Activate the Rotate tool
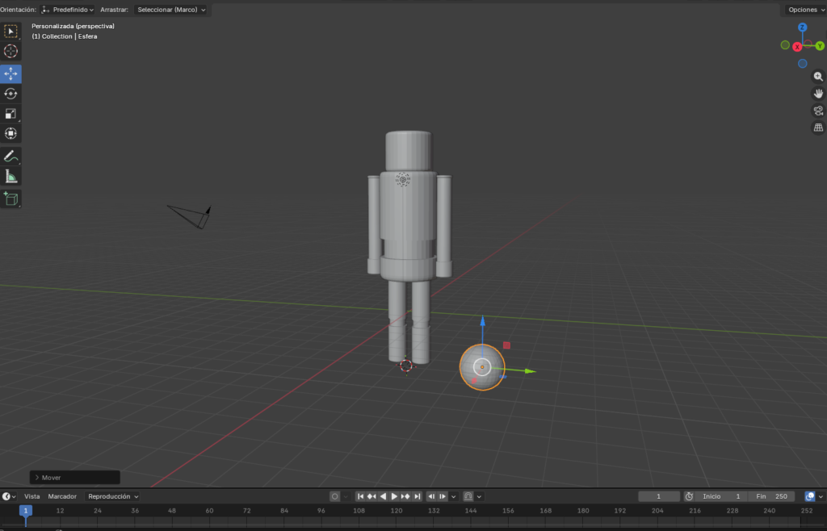 pyautogui.click(x=10, y=93)
